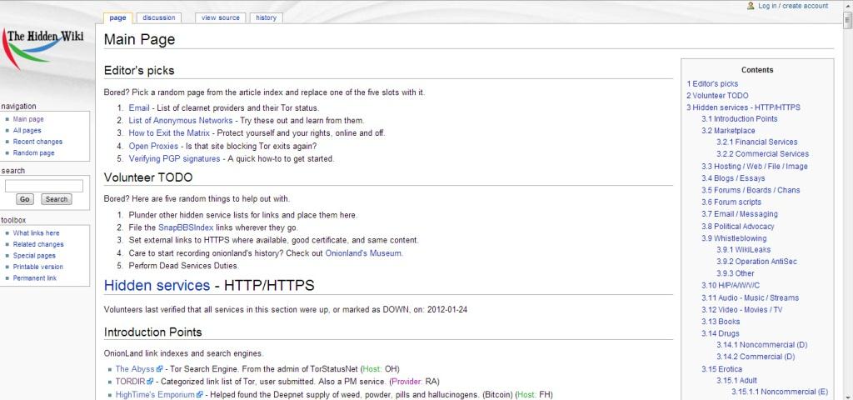The width and height of the screenshot is (853, 400).
Task: Jump to 3.2 Marketplace in Contents
Action: [x=728, y=131]
